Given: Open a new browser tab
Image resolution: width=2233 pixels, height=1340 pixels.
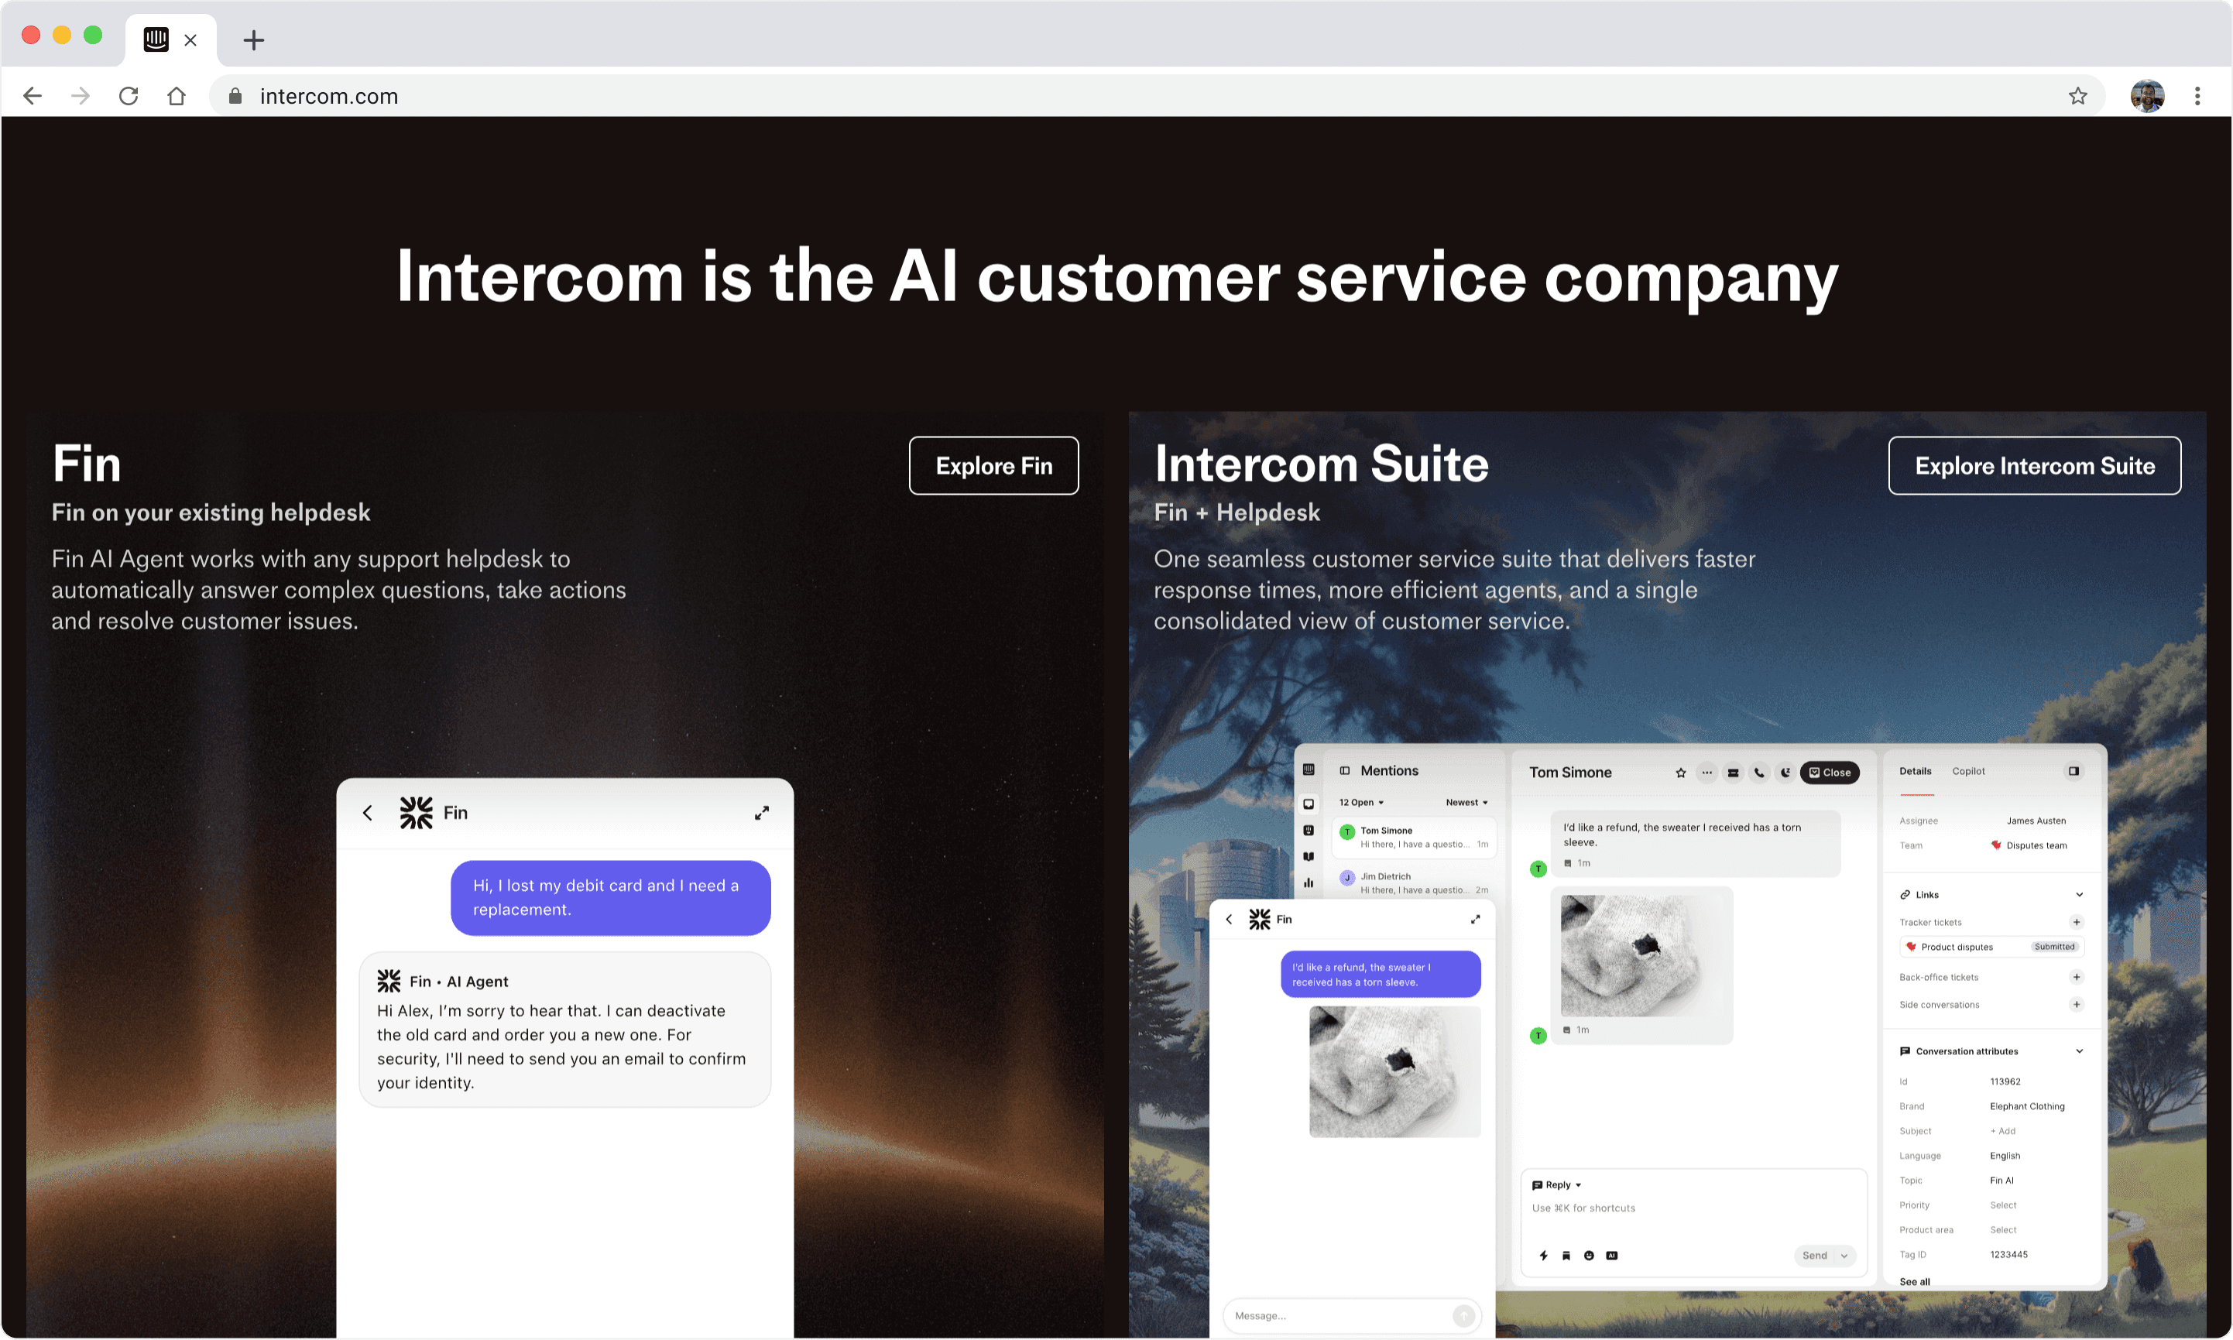Looking at the screenshot, I should point(254,39).
